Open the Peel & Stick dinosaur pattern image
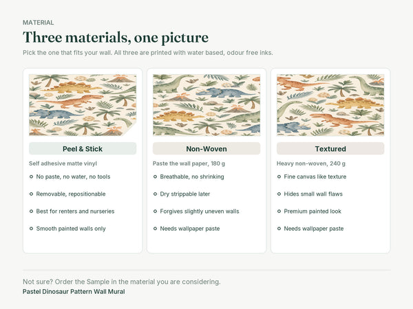Viewport: 413px width, 309px height. click(x=83, y=105)
